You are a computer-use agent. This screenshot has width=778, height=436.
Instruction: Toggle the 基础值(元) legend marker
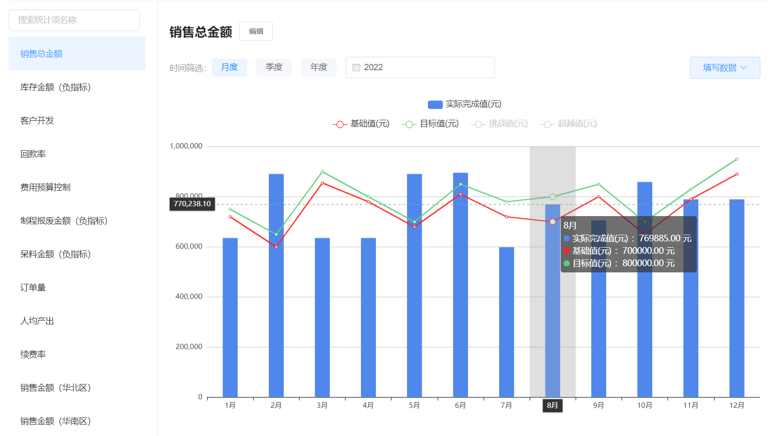[x=340, y=124]
